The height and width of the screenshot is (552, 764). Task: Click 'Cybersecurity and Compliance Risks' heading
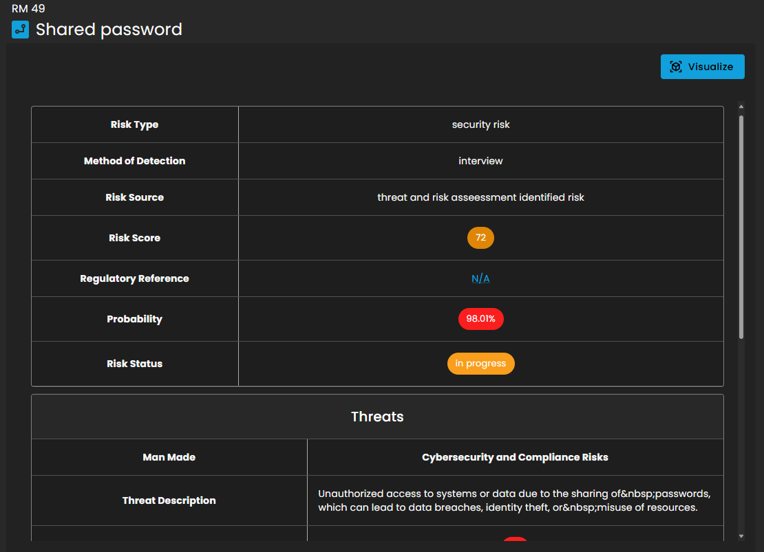(515, 457)
